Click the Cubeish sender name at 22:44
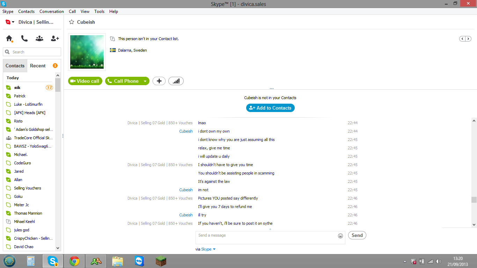 pyautogui.click(x=186, y=131)
